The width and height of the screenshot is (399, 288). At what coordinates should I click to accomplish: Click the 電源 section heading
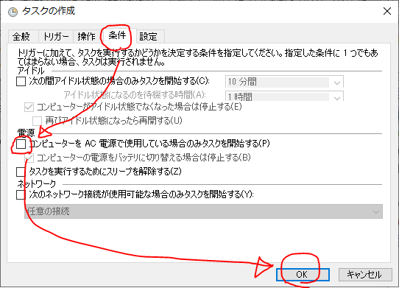point(26,133)
